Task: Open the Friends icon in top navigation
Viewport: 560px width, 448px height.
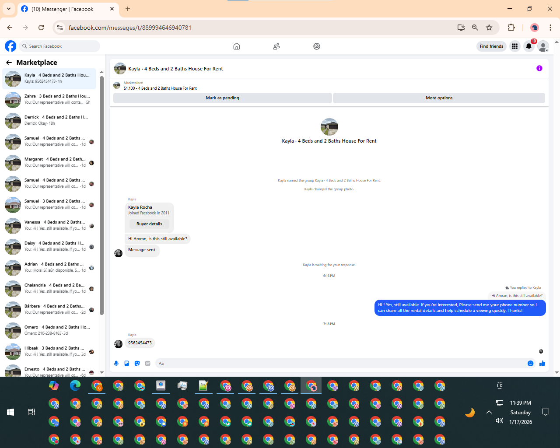Action: coord(276,46)
